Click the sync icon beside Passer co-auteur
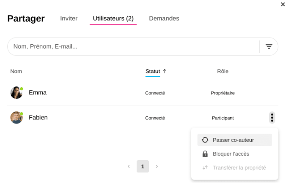This screenshot has height=183, width=286. [205, 140]
